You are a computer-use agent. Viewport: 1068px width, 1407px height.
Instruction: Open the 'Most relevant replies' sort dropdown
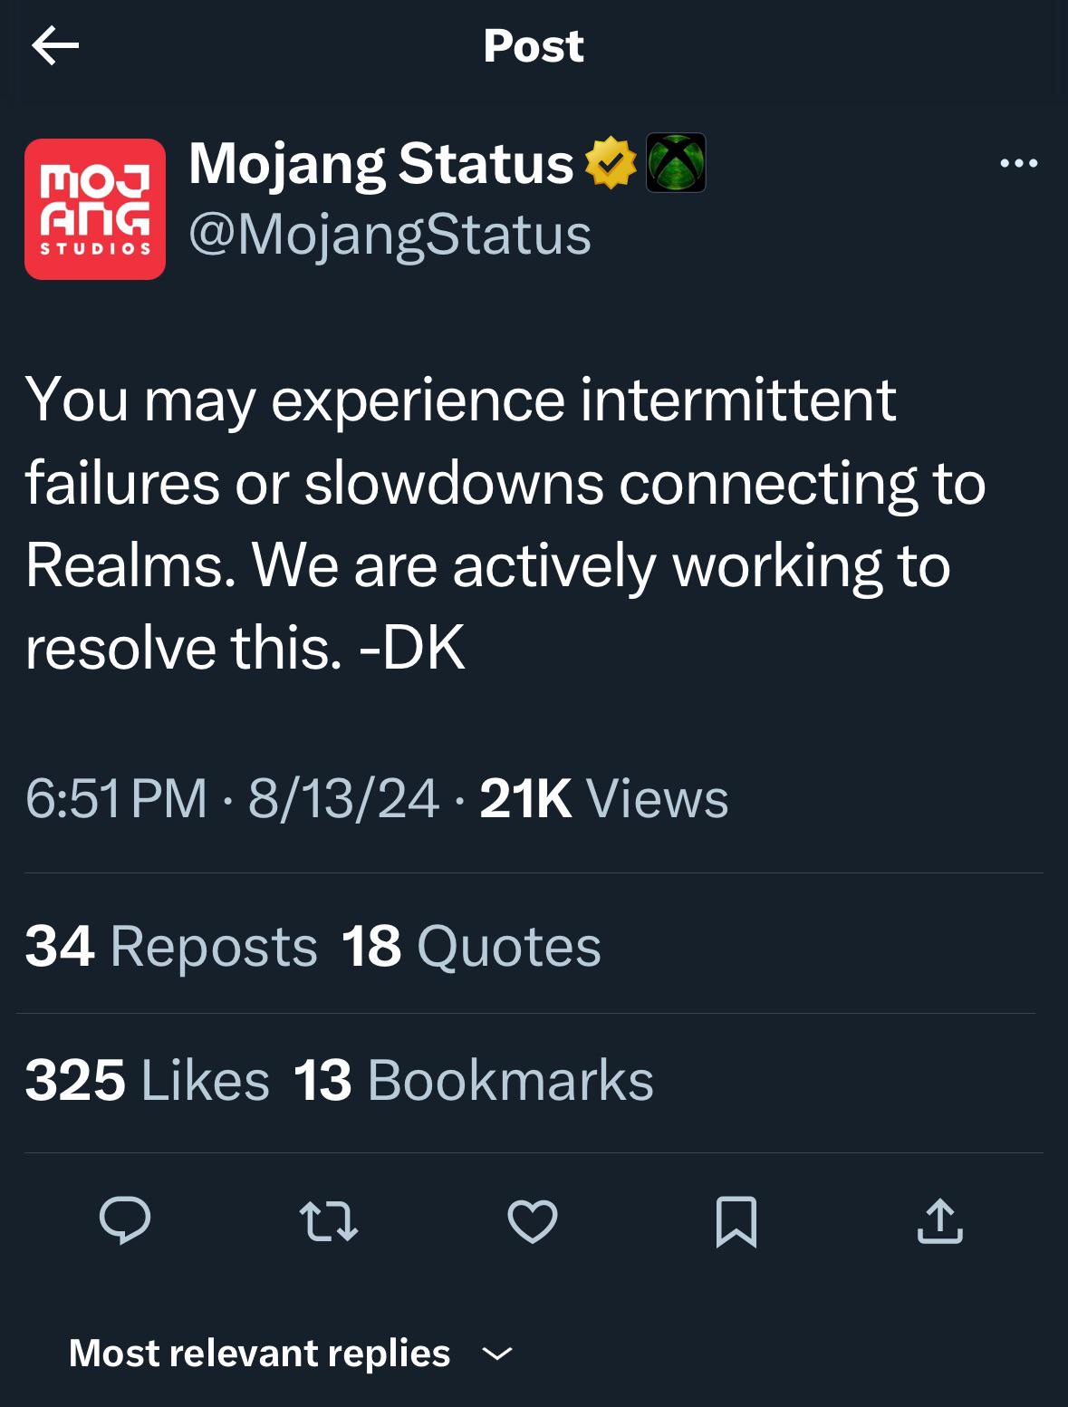[x=262, y=1352]
